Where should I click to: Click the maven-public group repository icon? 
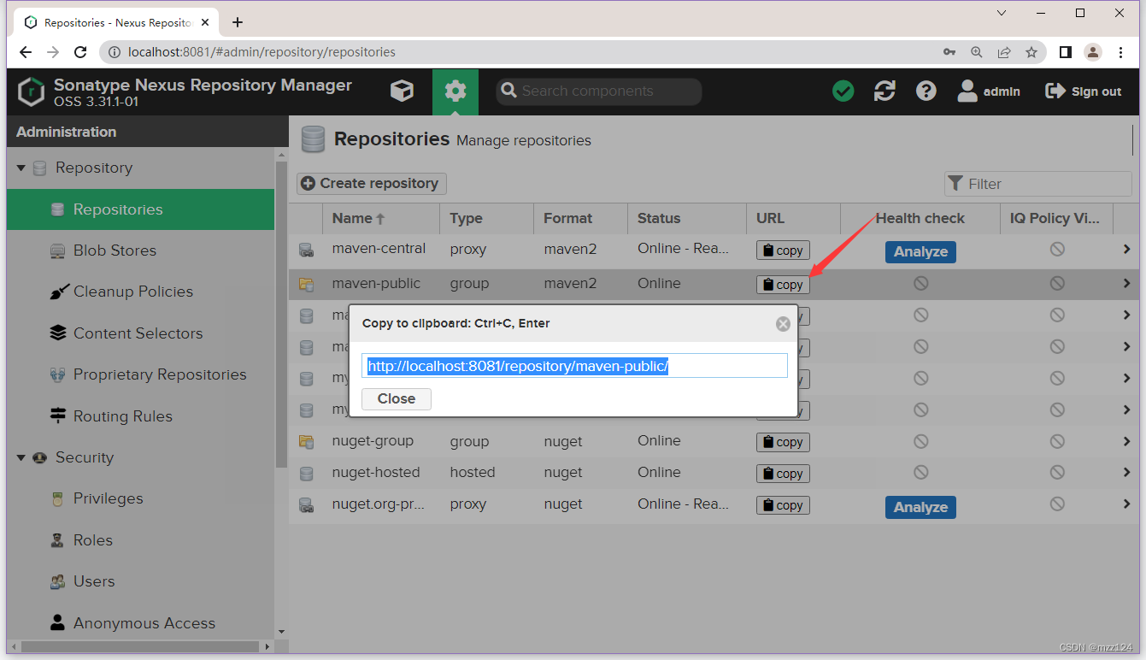306,284
